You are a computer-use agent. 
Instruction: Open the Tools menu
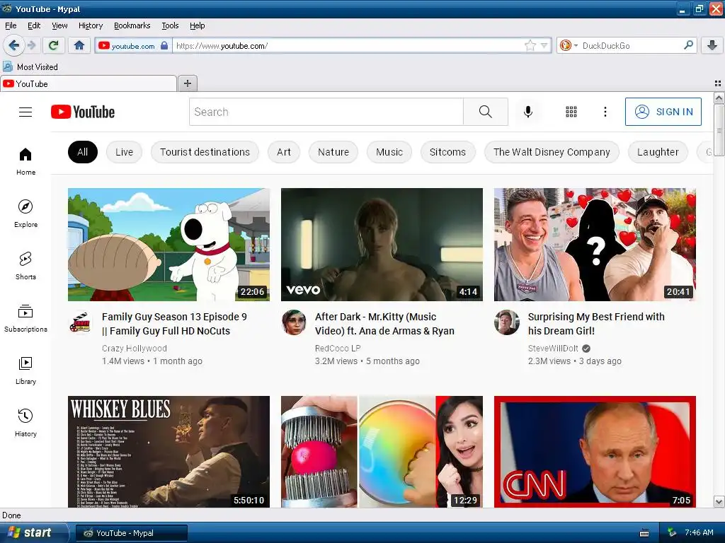click(x=170, y=25)
